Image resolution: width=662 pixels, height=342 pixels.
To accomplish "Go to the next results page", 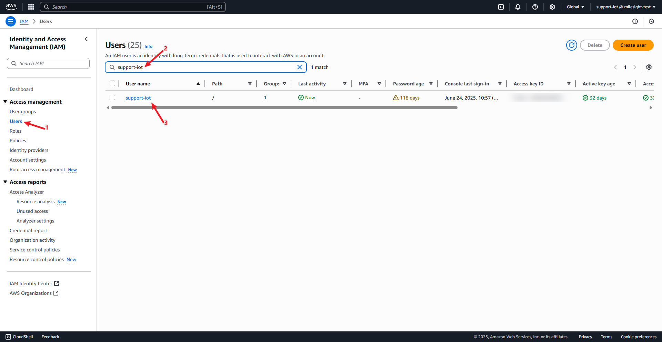I will tap(635, 67).
